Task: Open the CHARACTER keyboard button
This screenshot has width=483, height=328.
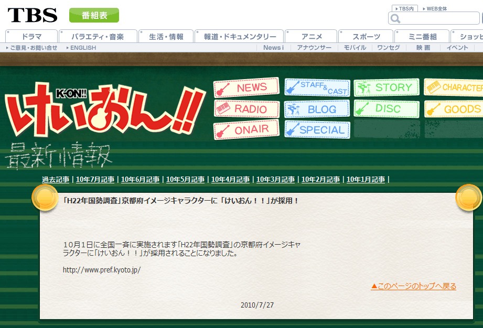Action: (x=454, y=88)
